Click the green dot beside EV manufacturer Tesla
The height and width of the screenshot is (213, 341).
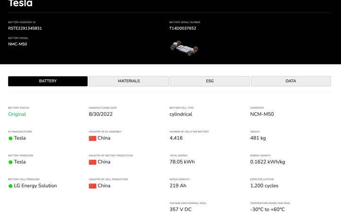pos(10,139)
